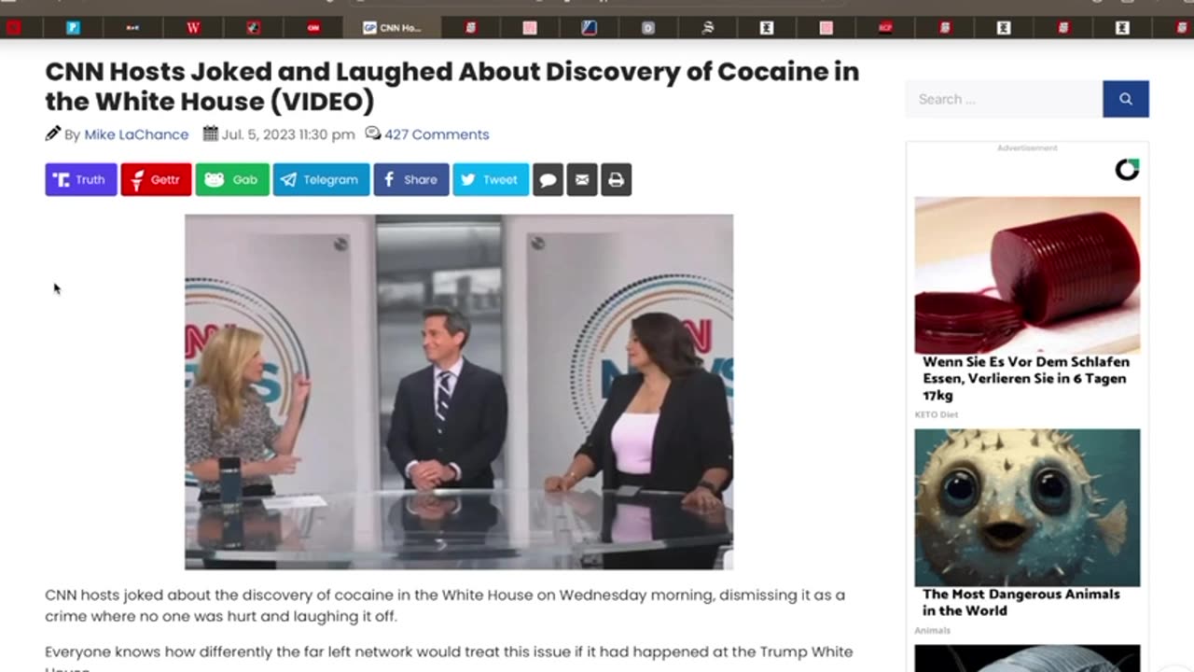
Task: Click the magnifier search button
Action: pos(1126,99)
